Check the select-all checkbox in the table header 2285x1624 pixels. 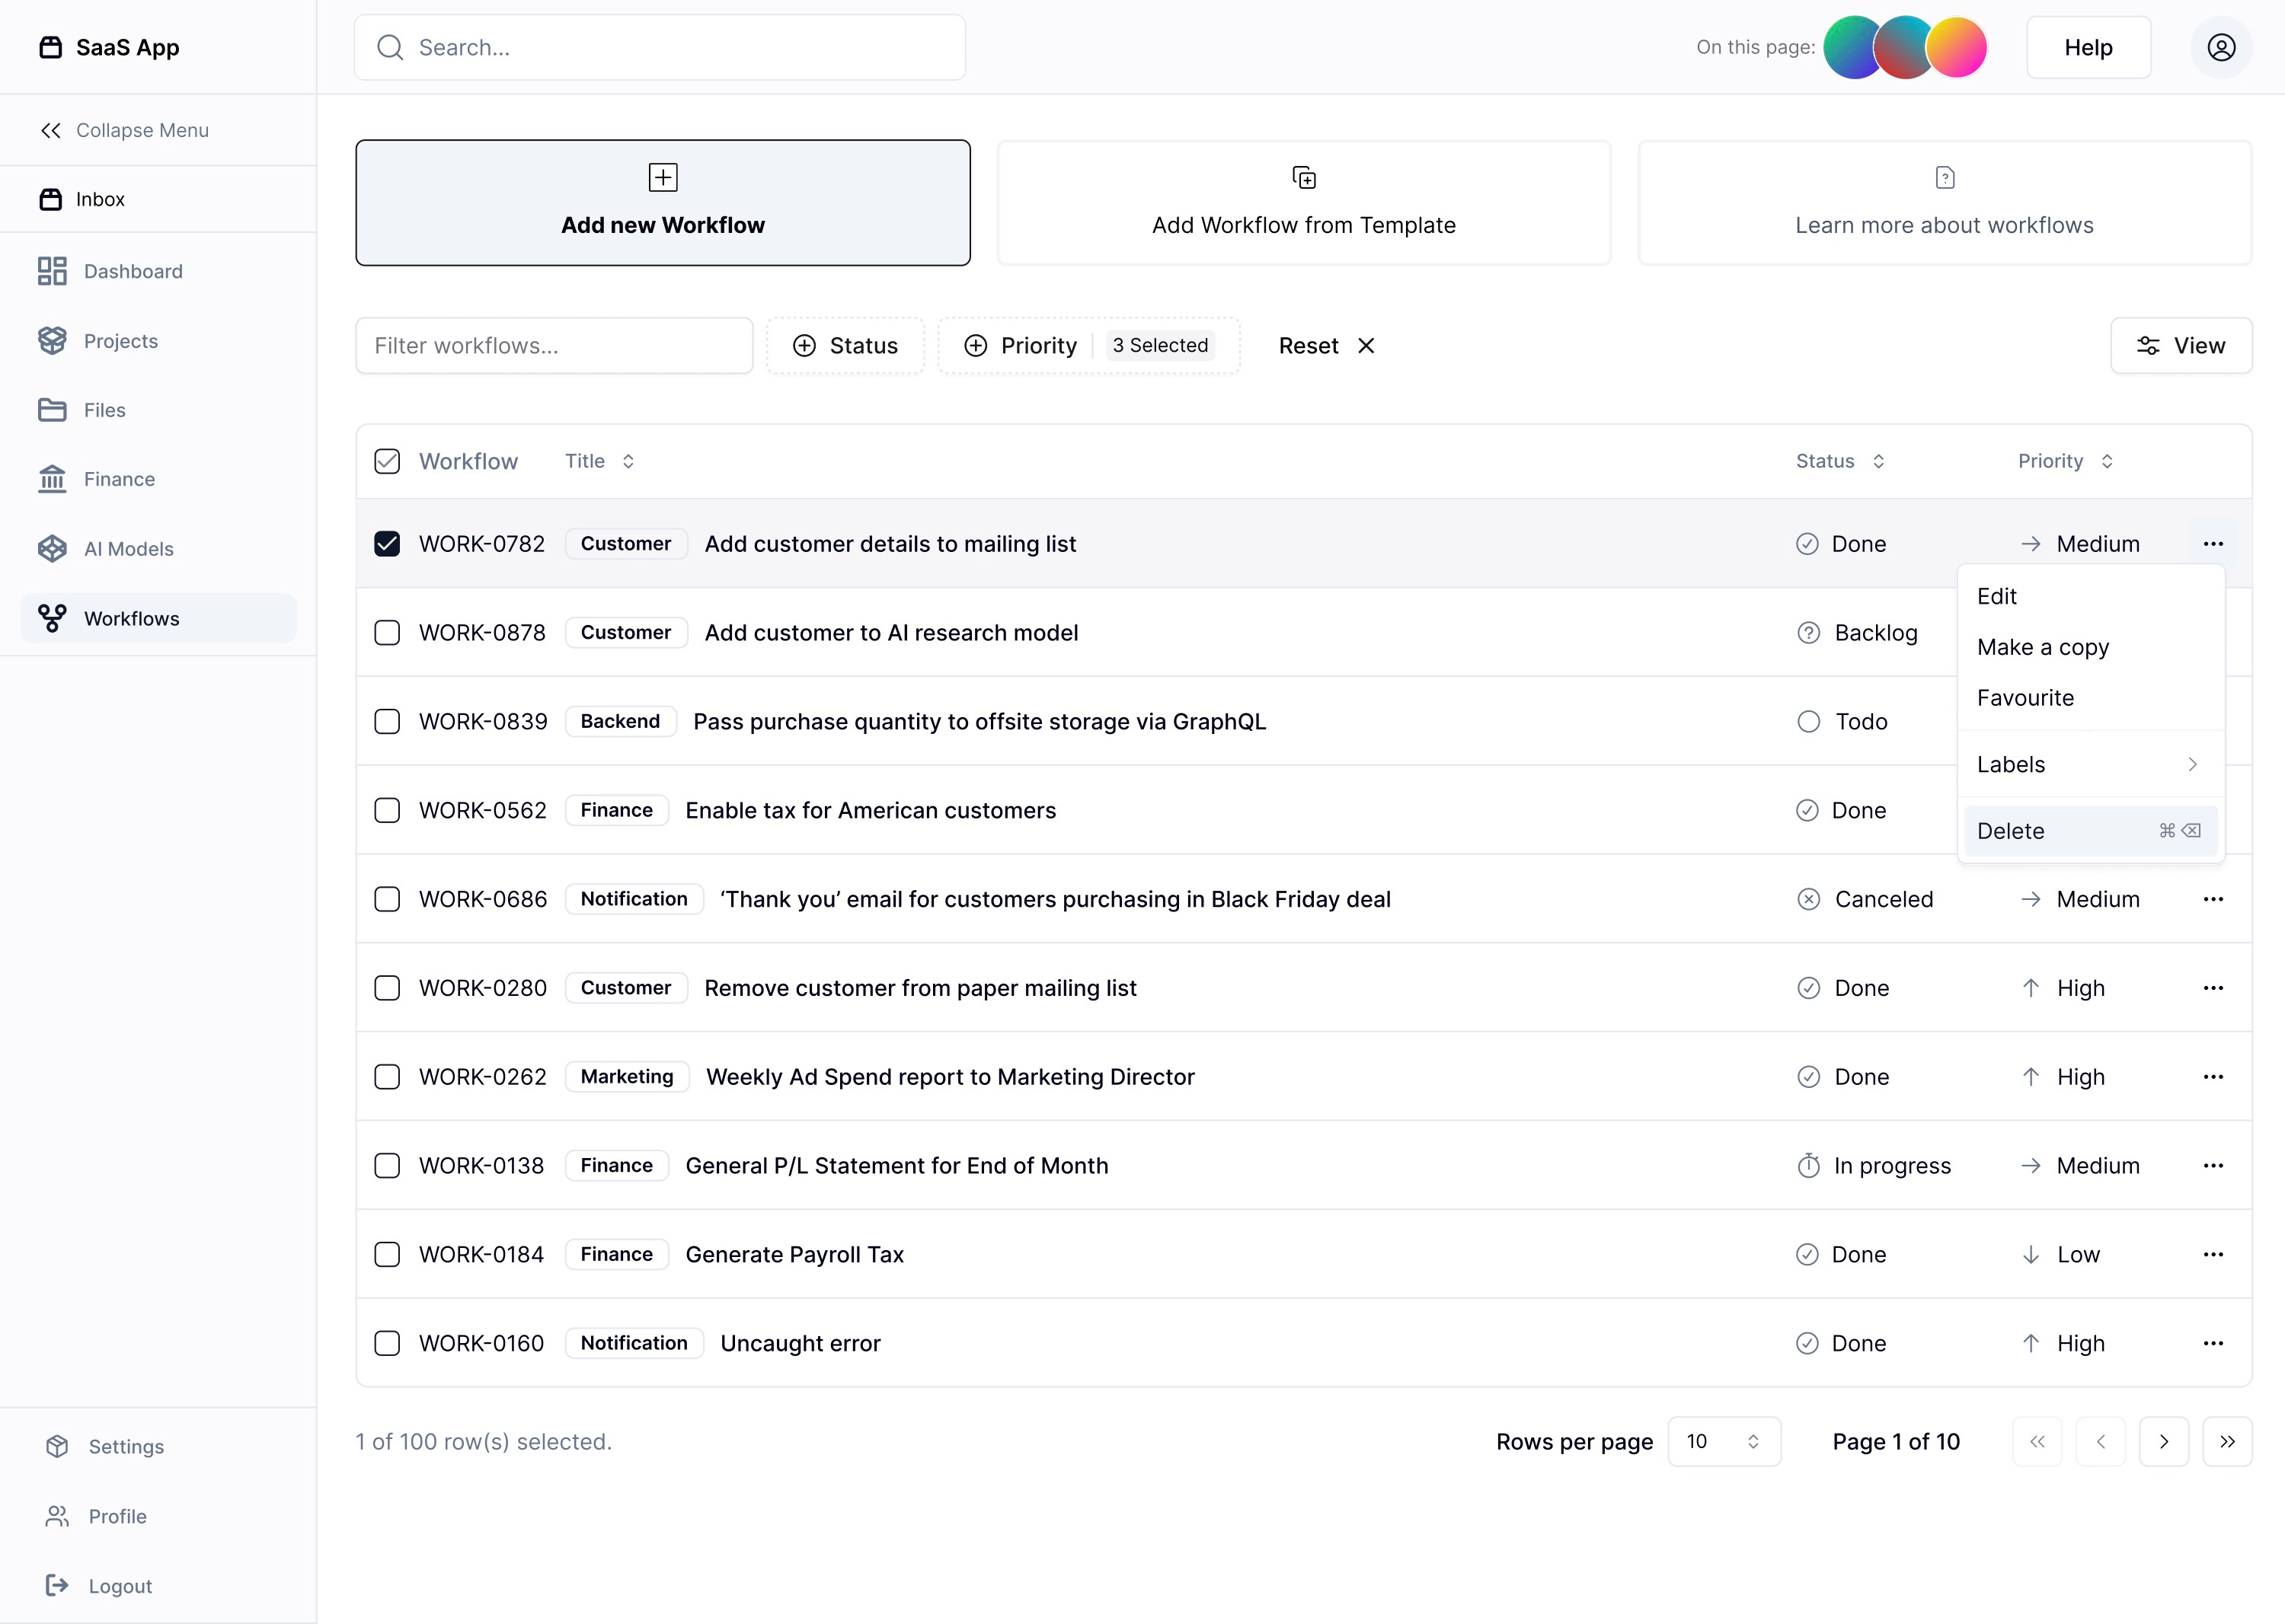coord(387,461)
